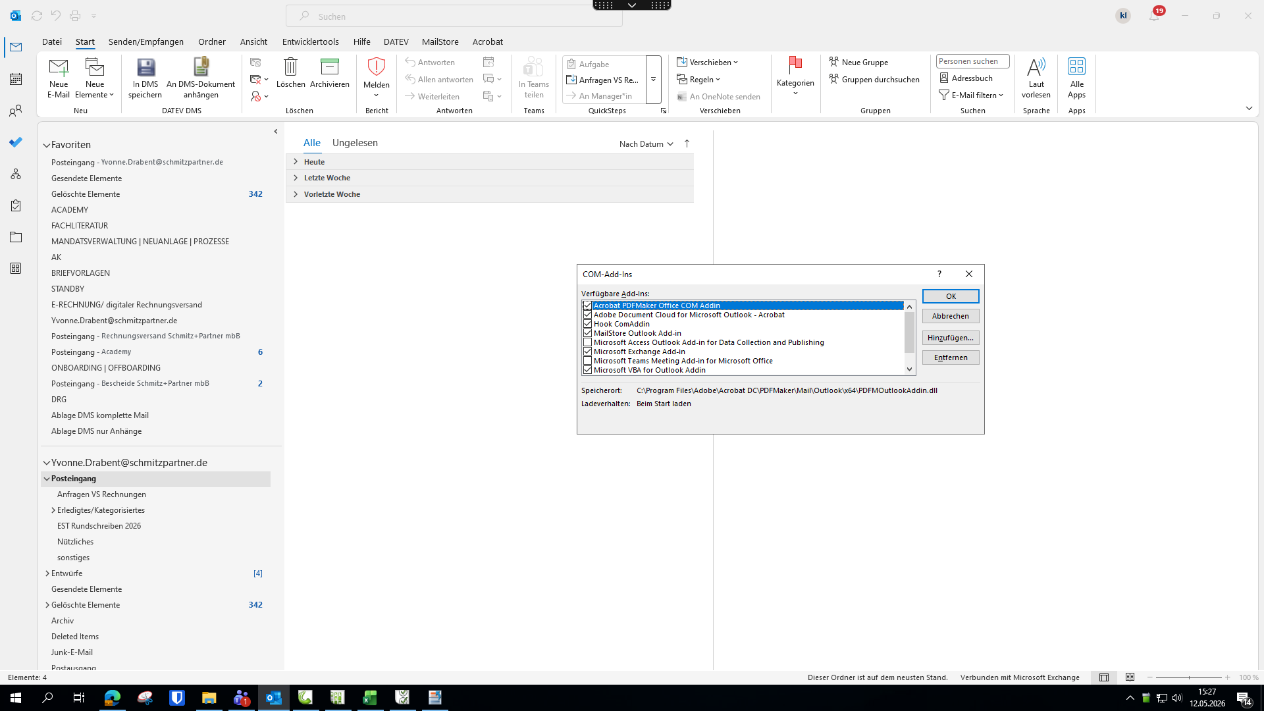Click Abbrechen in the COM-Add-Ins dialog

(951, 316)
